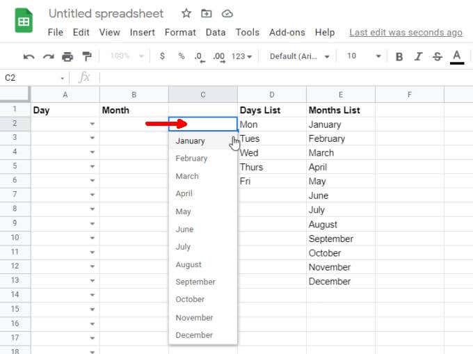Click the redo arrow icon

(x=48, y=56)
